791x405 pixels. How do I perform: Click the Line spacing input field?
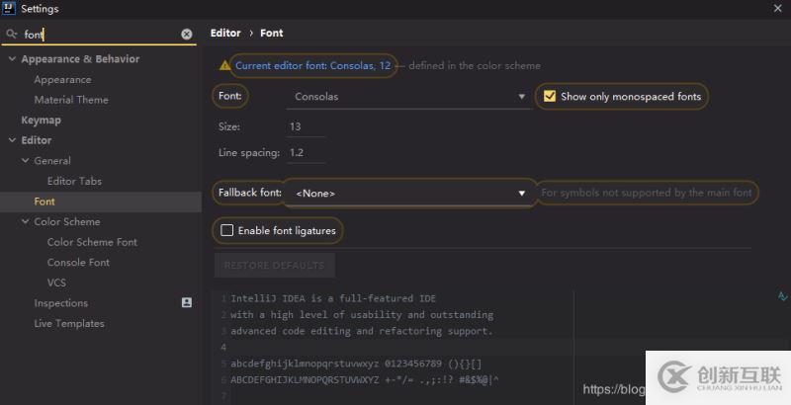click(x=307, y=153)
